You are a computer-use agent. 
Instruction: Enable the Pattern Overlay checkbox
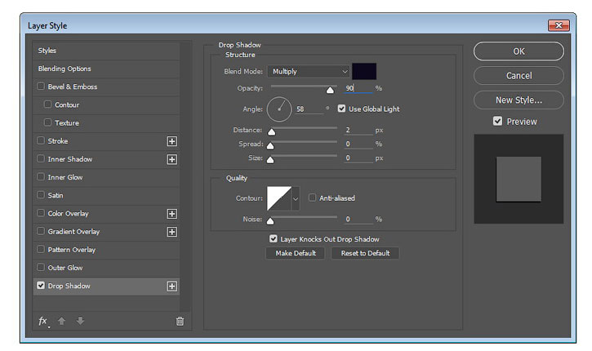[41, 249]
